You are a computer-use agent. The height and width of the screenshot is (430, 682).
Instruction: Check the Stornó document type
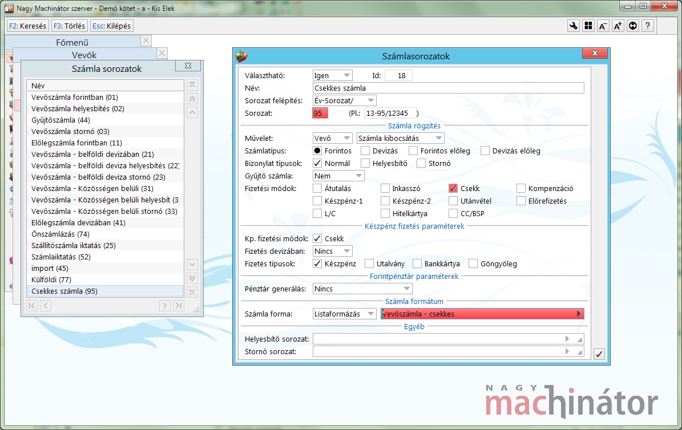421,164
